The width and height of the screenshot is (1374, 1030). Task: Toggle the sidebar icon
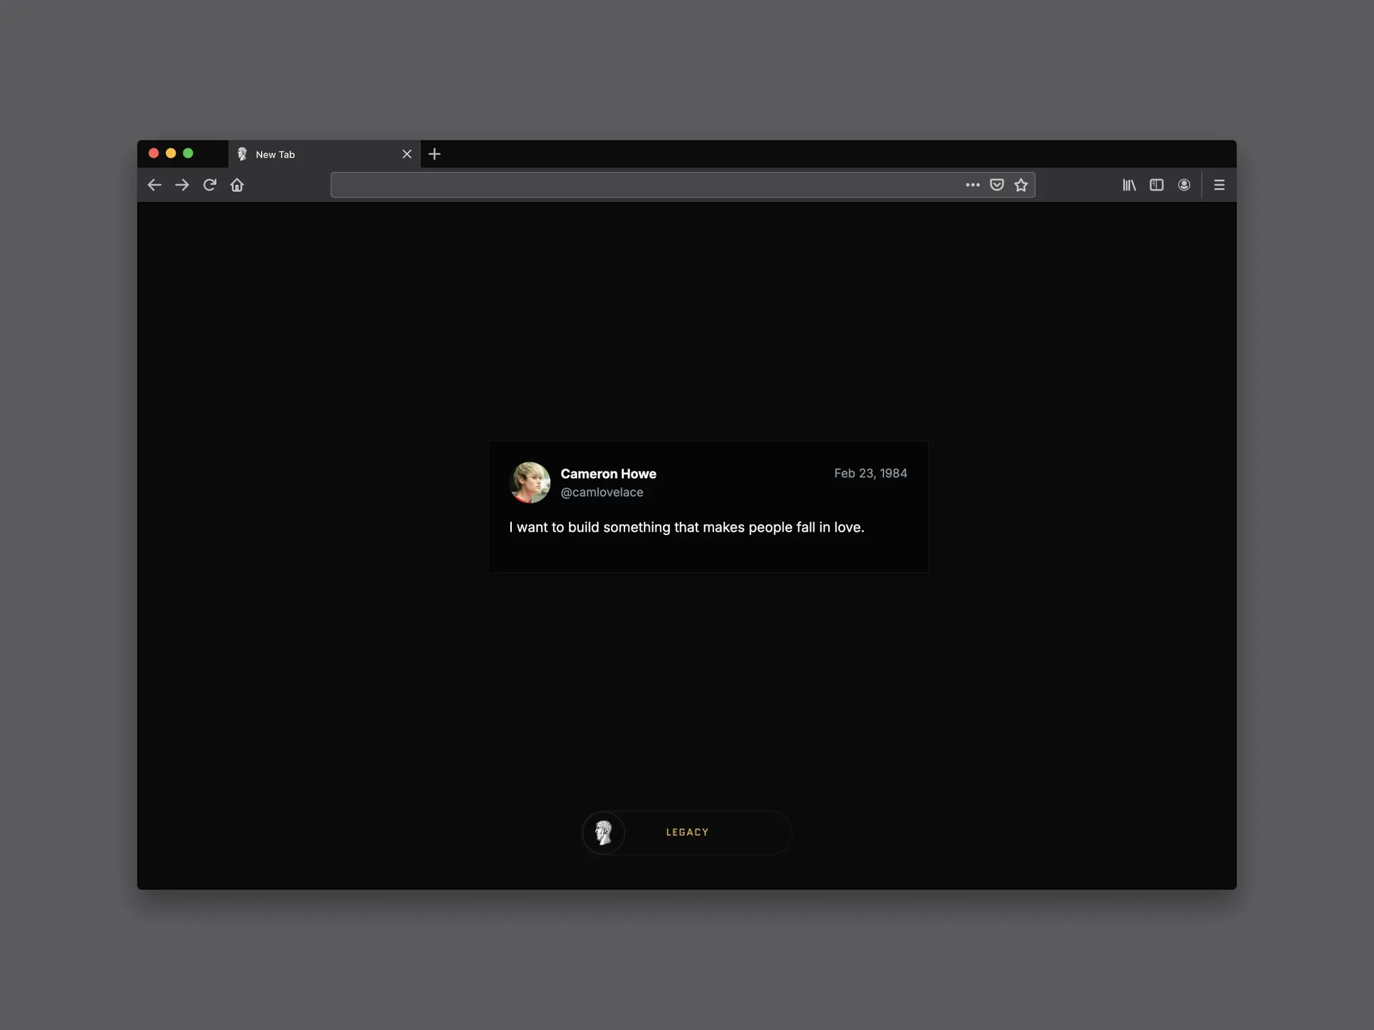click(1156, 184)
